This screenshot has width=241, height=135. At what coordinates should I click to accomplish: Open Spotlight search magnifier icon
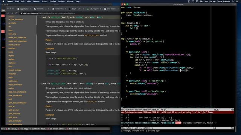pos(233,1)
